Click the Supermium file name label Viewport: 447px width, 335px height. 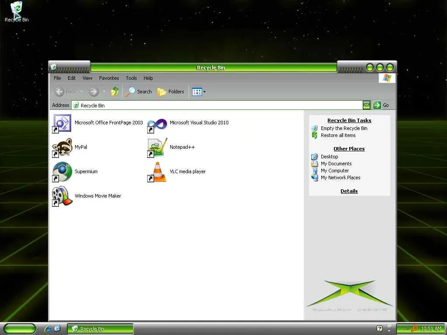click(x=86, y=171)
